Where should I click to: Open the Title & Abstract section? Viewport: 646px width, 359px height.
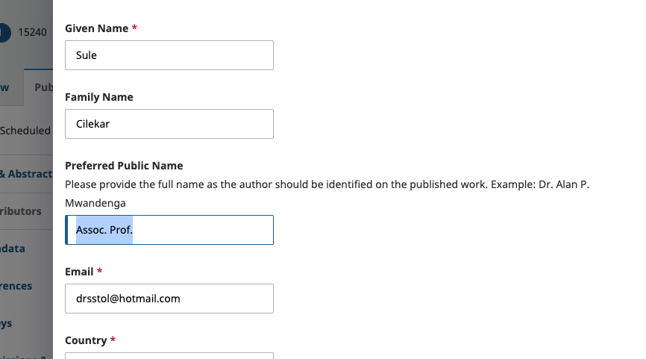25,174
